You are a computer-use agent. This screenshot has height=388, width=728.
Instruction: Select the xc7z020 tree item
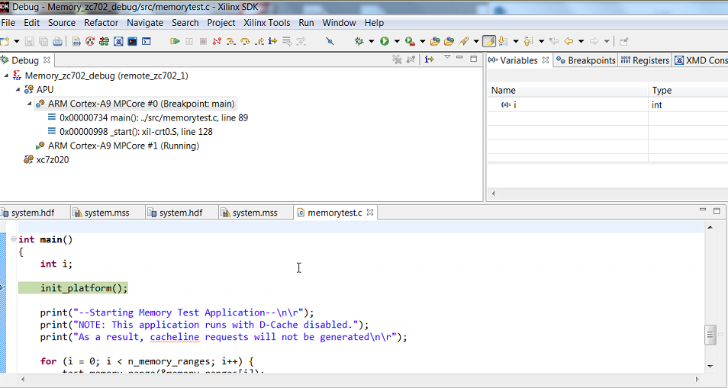point(47,159)
